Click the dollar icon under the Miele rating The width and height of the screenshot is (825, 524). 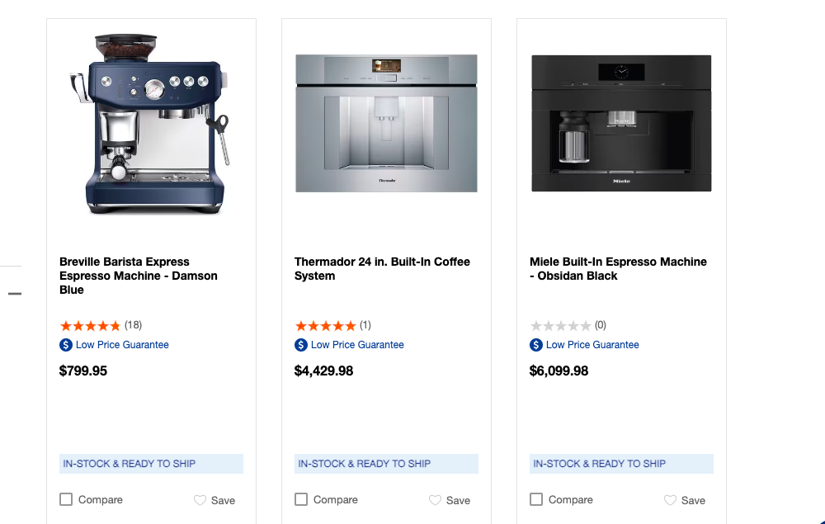click(x=536, y=345)
